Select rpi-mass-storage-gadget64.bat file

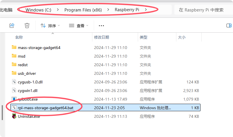click(x=47, y=108)
